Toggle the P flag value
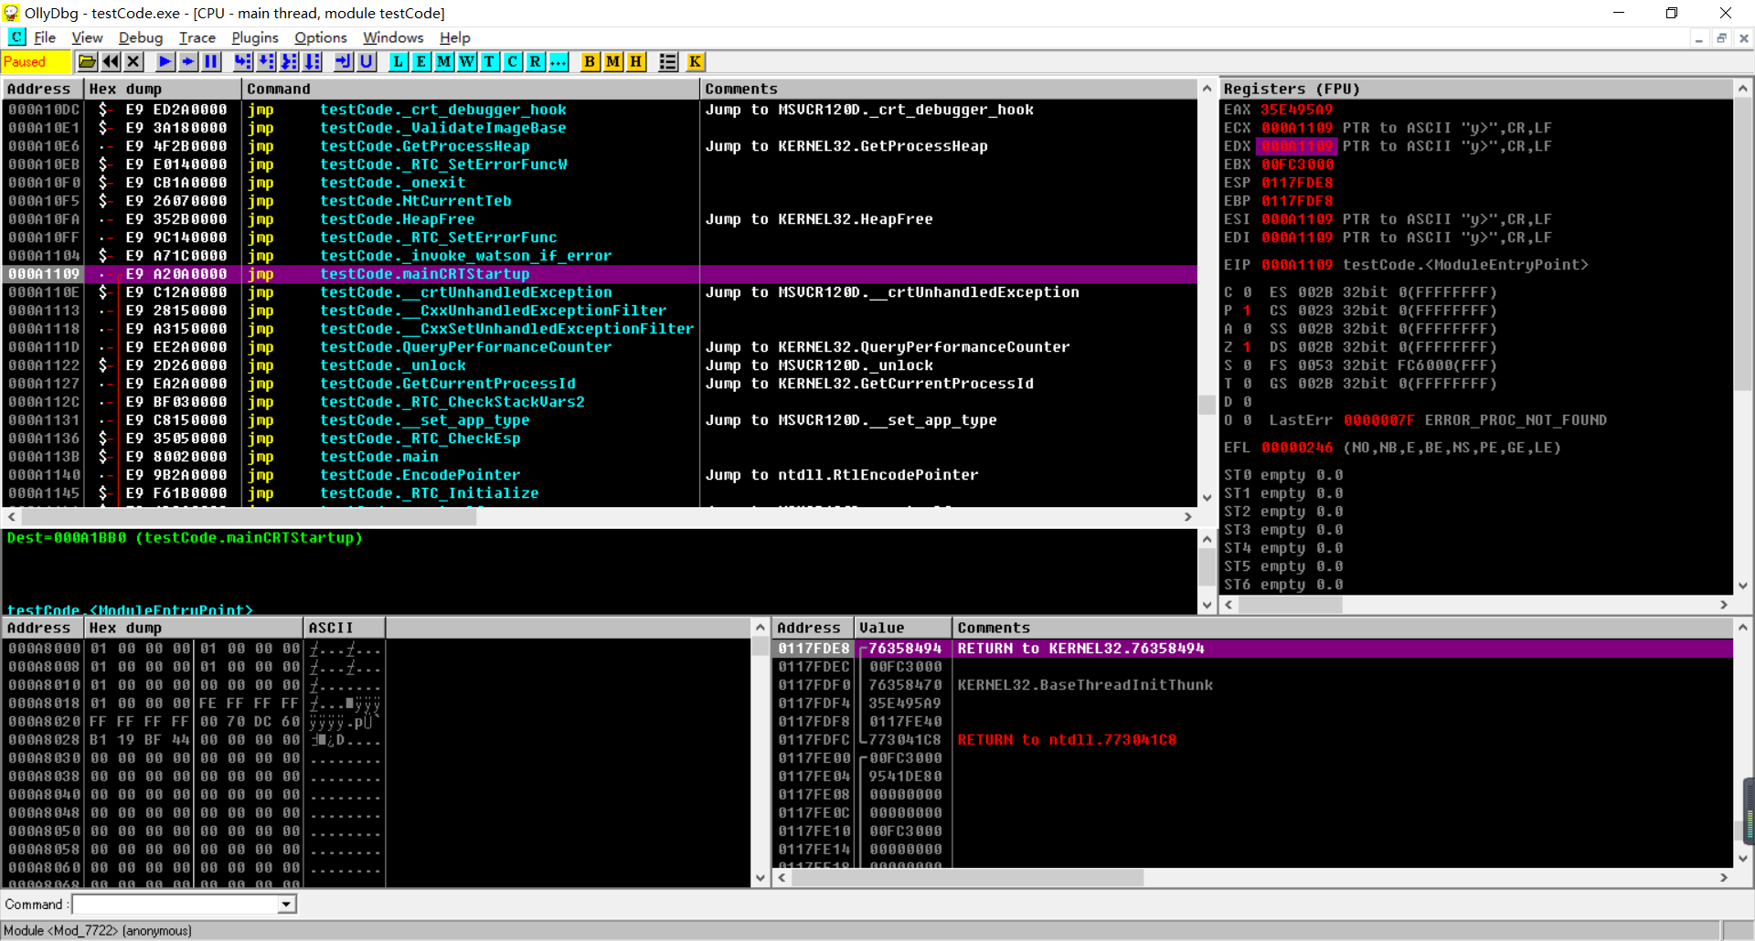 coord(1247,311)
